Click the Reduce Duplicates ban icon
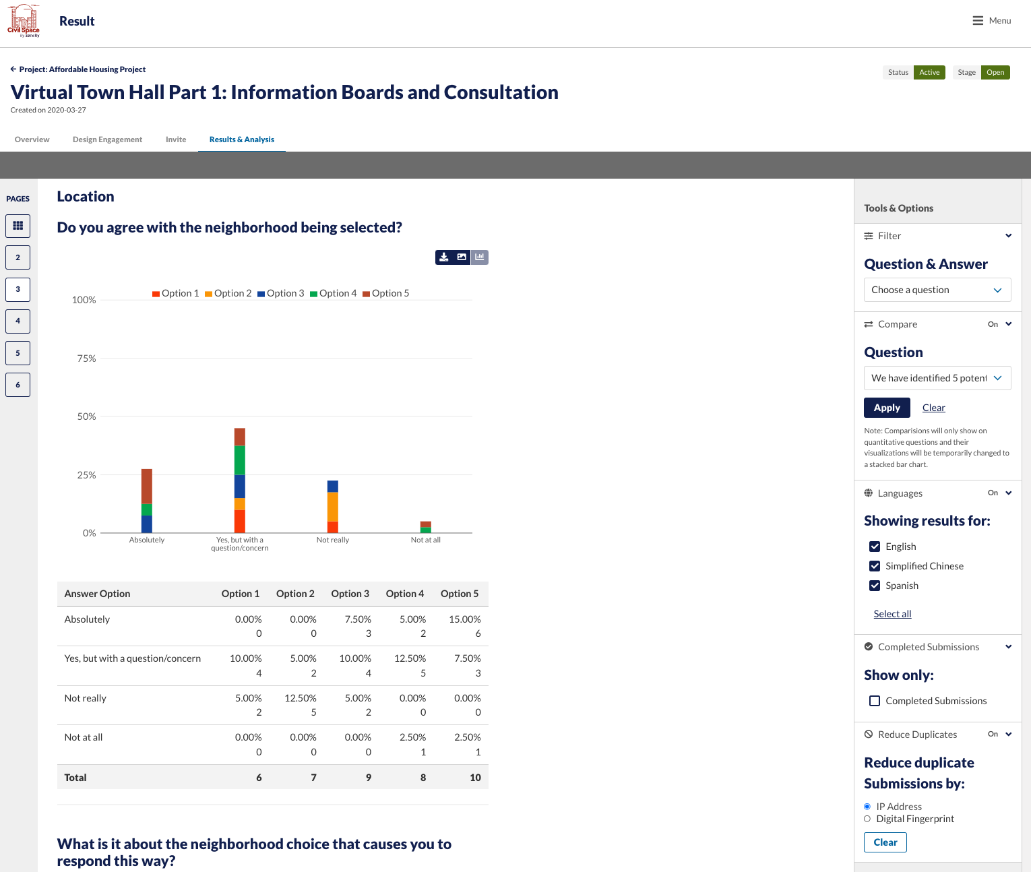 pyautogui.click(x=869, y=734)
